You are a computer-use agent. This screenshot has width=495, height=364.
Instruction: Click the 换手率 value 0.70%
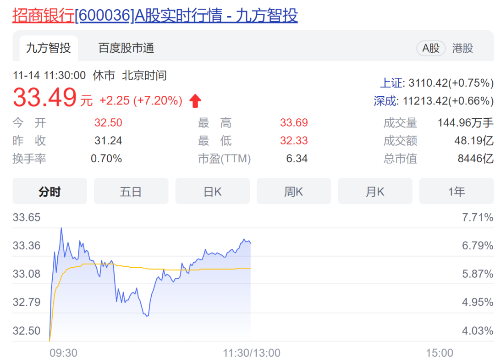pos(106,159)
